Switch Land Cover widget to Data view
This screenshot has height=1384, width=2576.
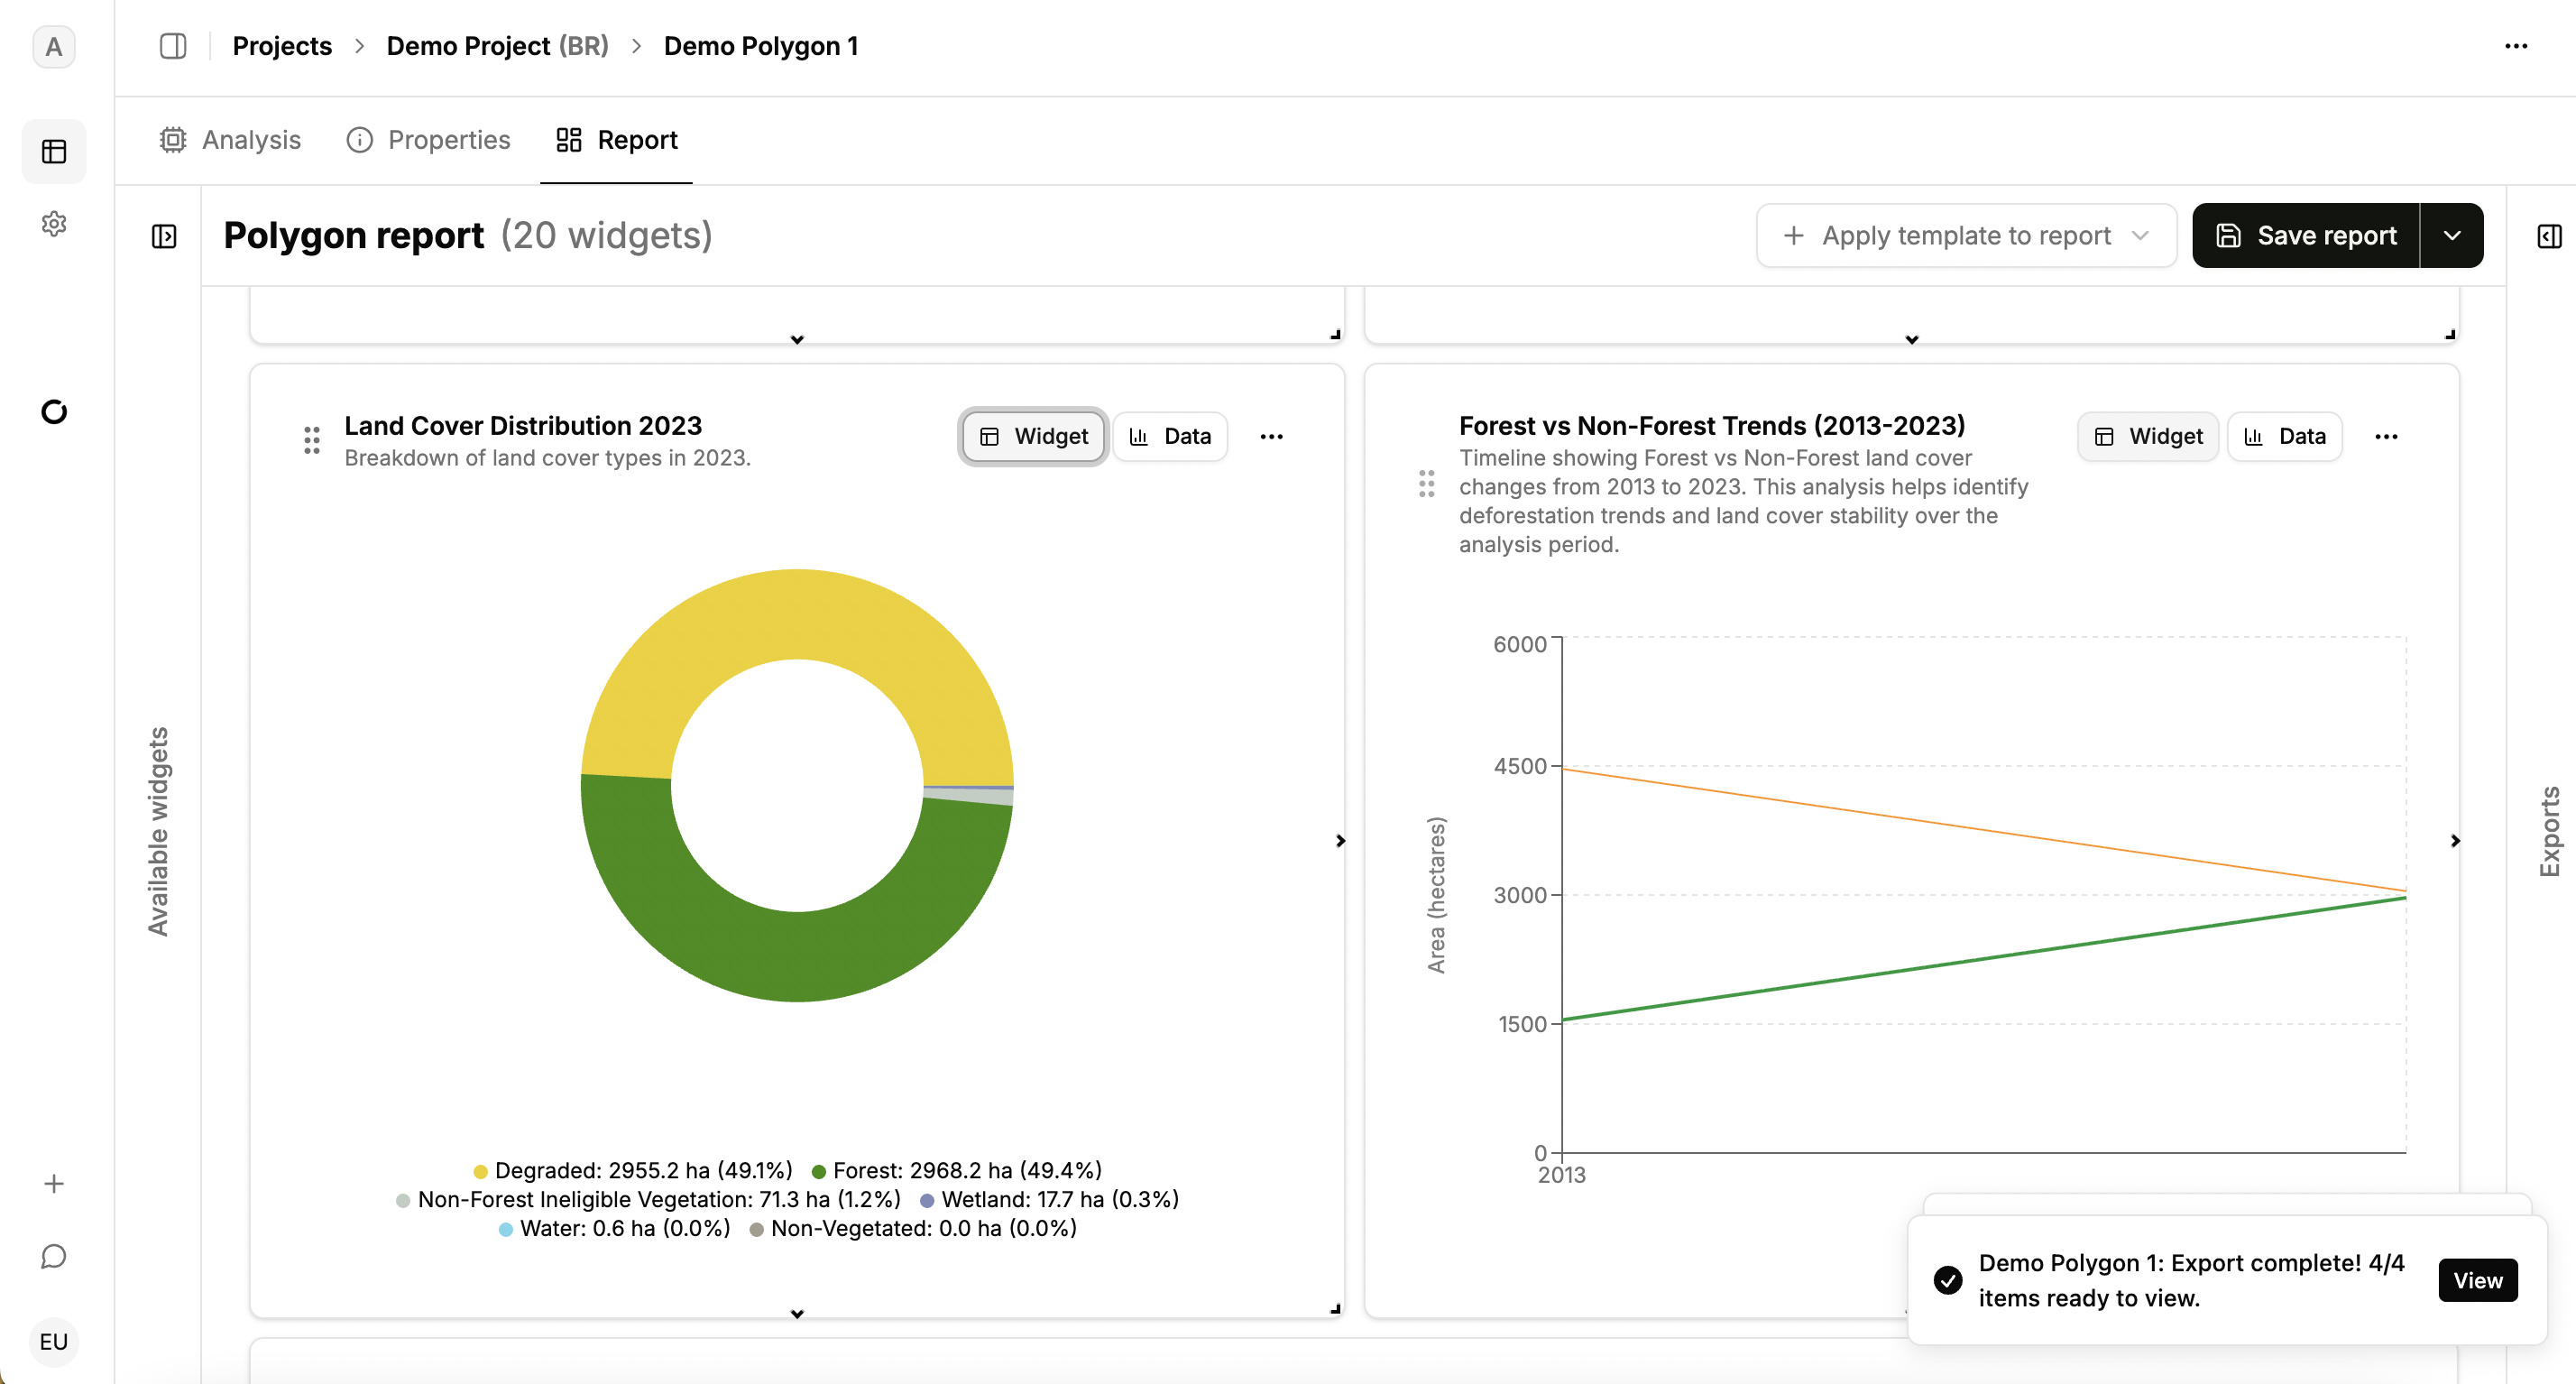(1170, 436)
